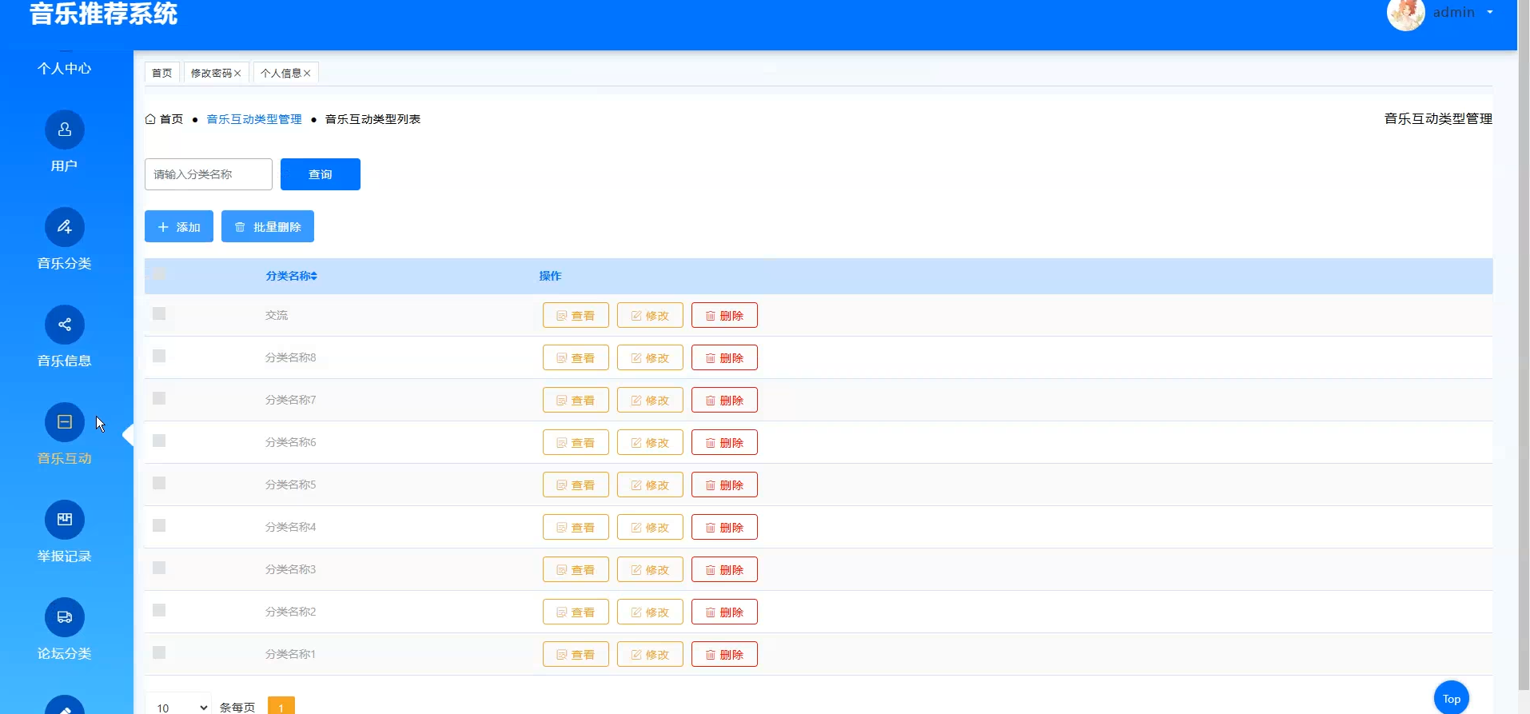
Task: Click the page vertical scrollbar
Action: pos(1524,344)
